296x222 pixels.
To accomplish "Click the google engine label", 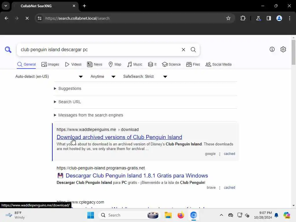I will coord(210,154).
